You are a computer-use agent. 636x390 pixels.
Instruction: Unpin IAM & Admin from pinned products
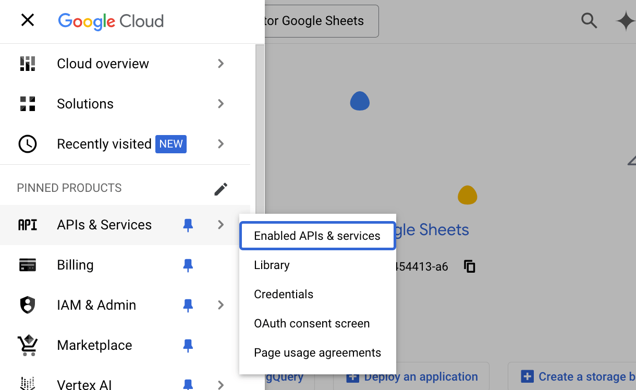pos(188,305)
